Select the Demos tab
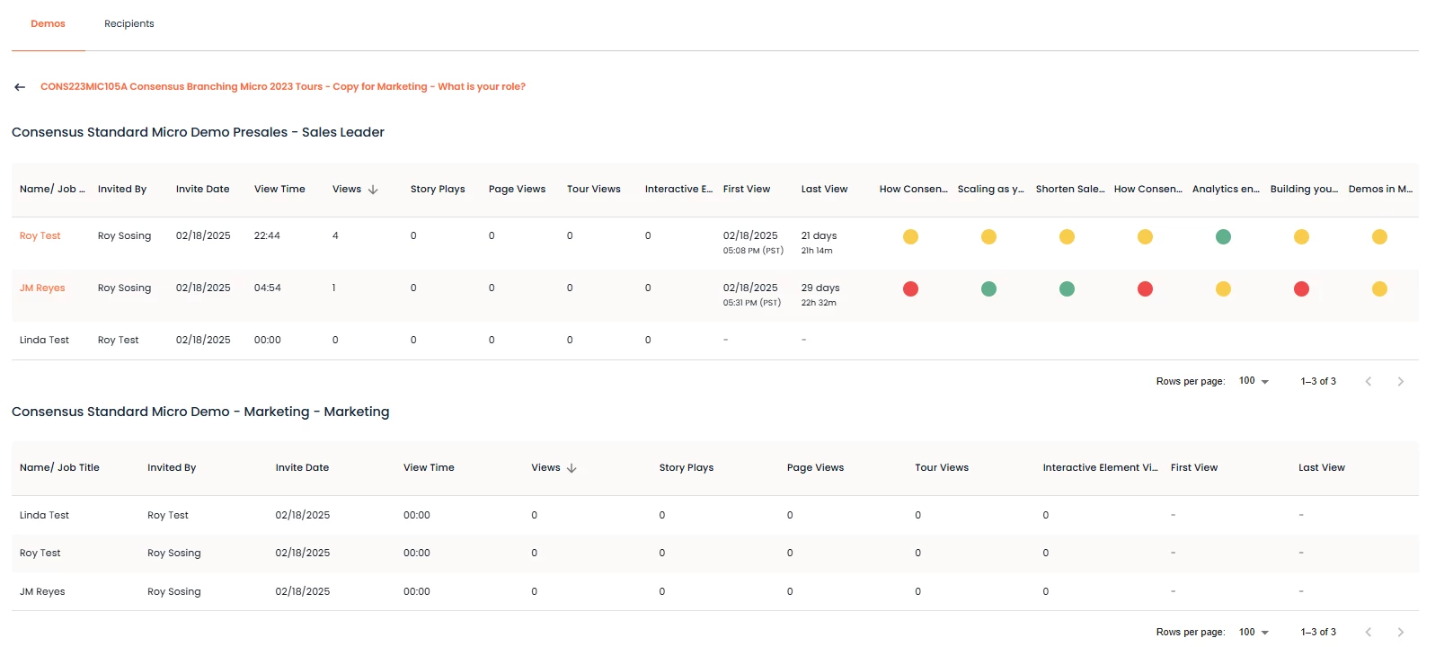1453x647 pixels. (x=48, y=24)
